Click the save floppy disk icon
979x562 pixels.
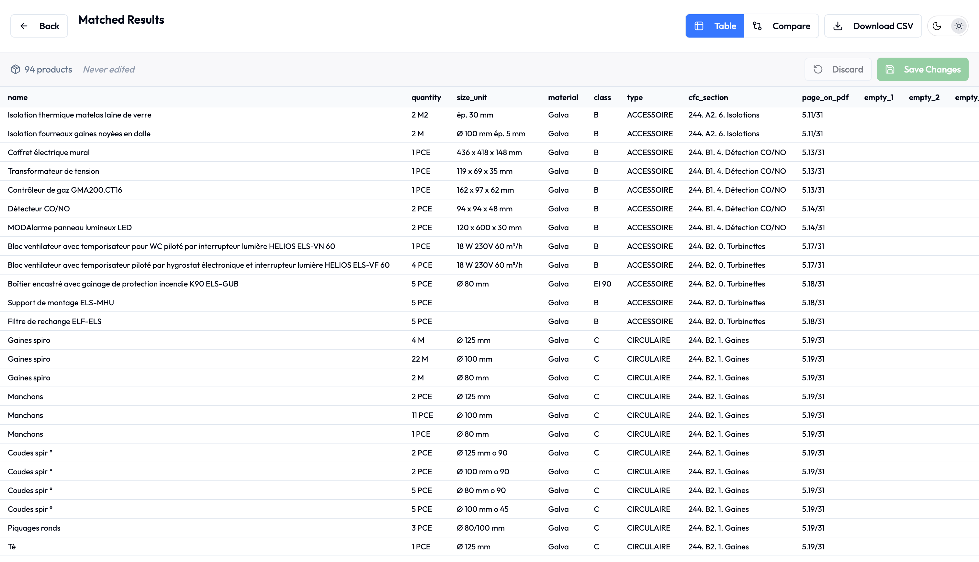[x=890, y=69]
